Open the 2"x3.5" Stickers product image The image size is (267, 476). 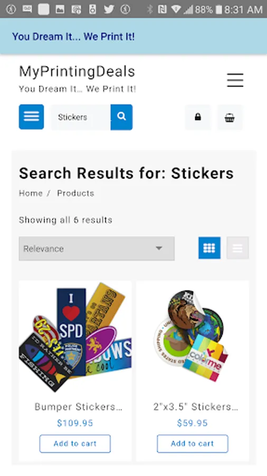193,337
